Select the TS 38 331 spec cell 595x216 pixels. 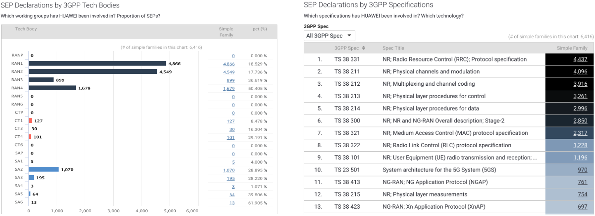tap(347, 59)
